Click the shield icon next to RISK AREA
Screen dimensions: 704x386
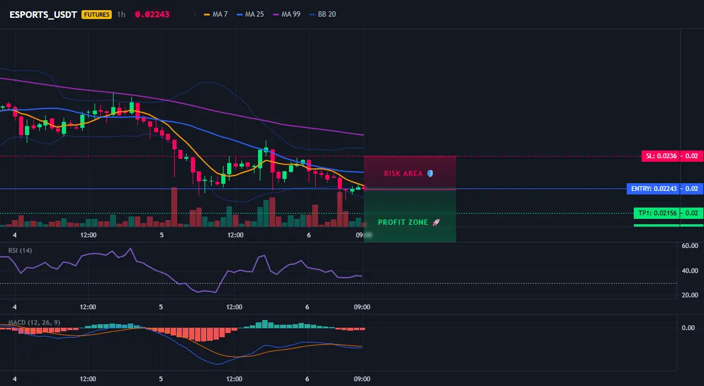pyautogui.click(x=430, y=174)
